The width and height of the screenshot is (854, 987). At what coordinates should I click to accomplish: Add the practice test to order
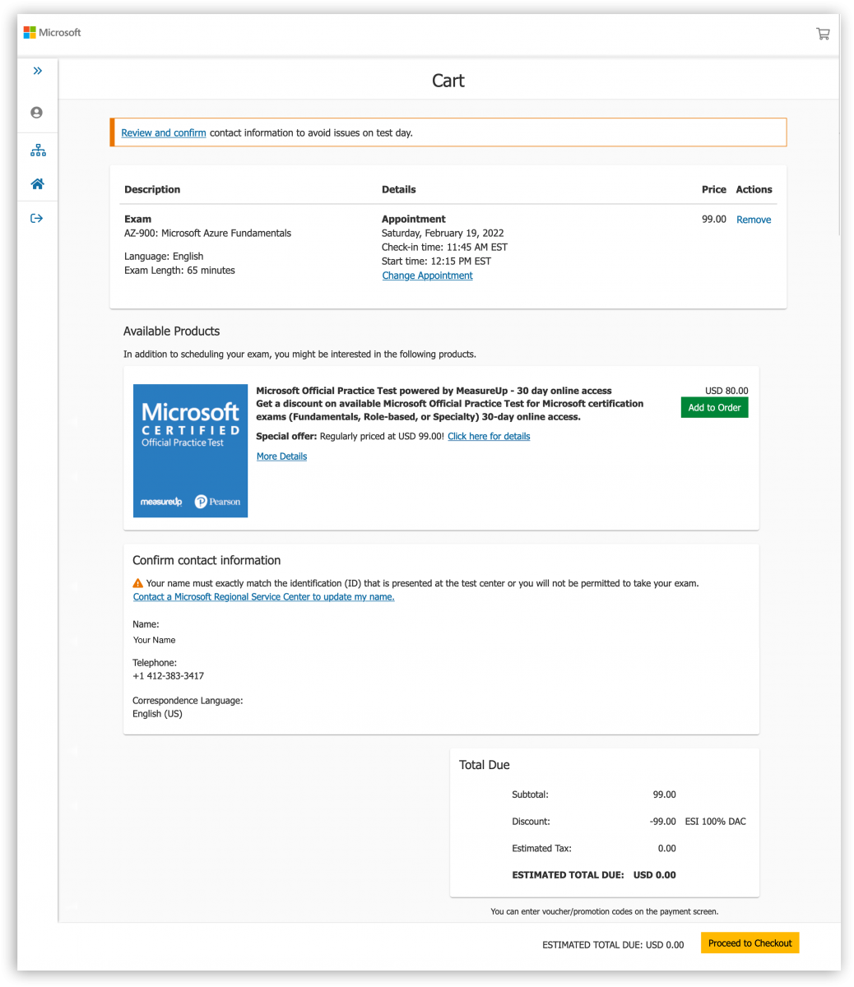point(714,407)
